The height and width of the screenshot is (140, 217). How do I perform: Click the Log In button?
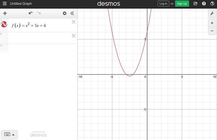pyautogui.click(x=163, y=4)
